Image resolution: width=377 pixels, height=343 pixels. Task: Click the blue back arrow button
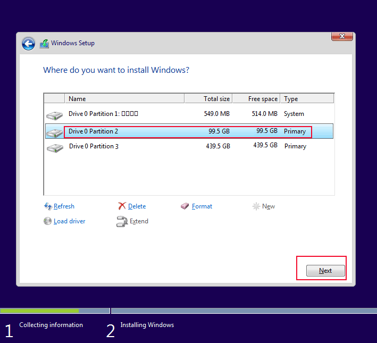click(x=28, y=44)
